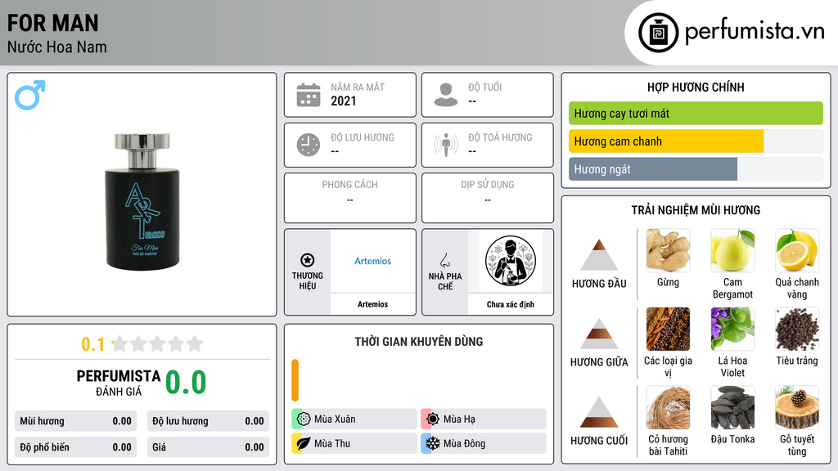This screenshot has width=838, height=471.
Task: Open the Cam Bergamot ingredient image
Action: tap(732, 250)
